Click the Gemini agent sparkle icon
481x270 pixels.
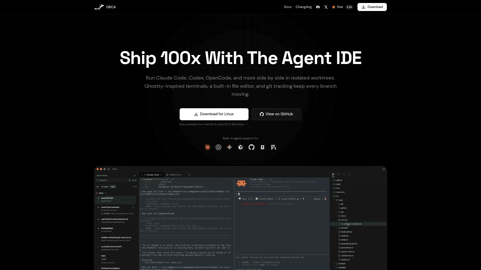(x=229, y=147)
